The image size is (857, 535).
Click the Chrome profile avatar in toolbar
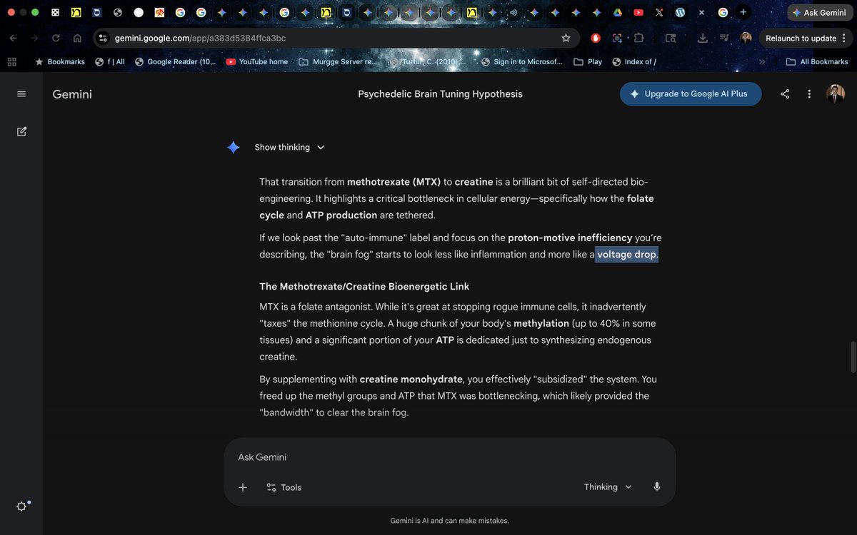[746, 38]
